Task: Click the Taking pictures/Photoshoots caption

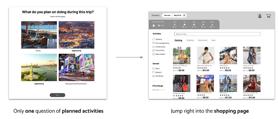Action: (x=76, y=84)
